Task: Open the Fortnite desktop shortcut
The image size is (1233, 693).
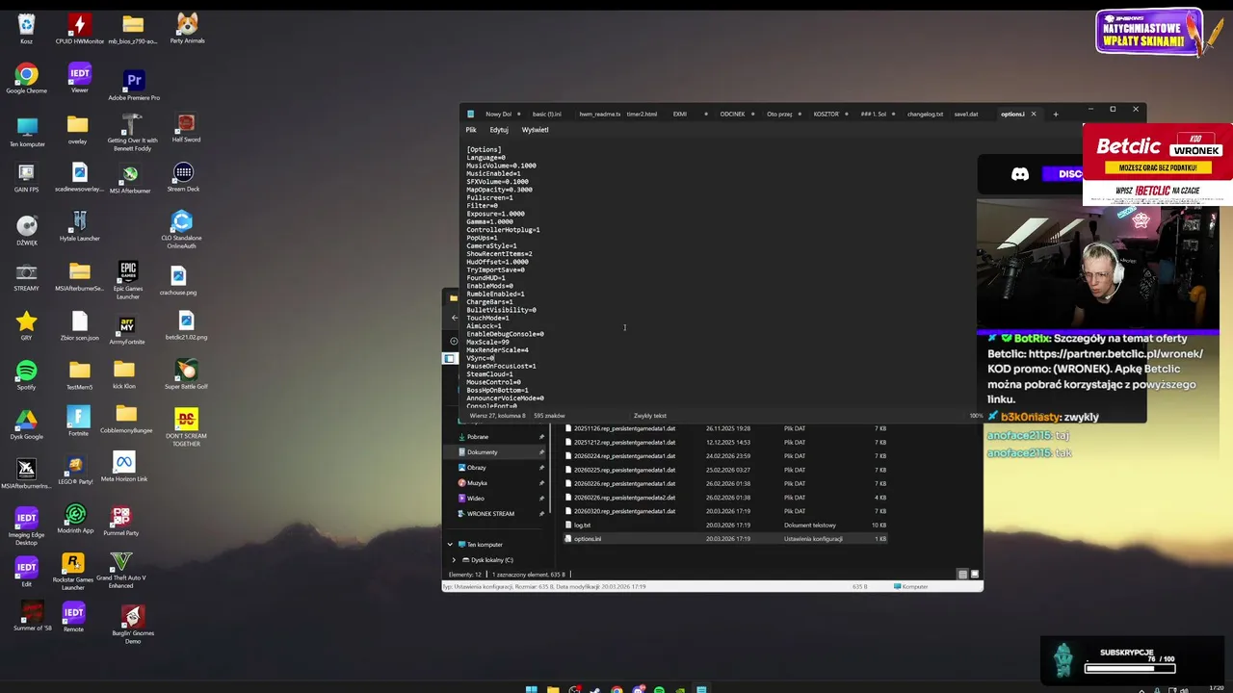Action: coord(78,421)
